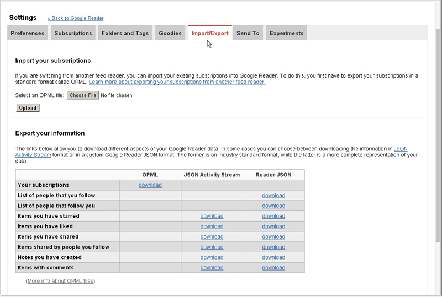
Task: Switch to the Subscriptions tab
Action: point(73,33)
